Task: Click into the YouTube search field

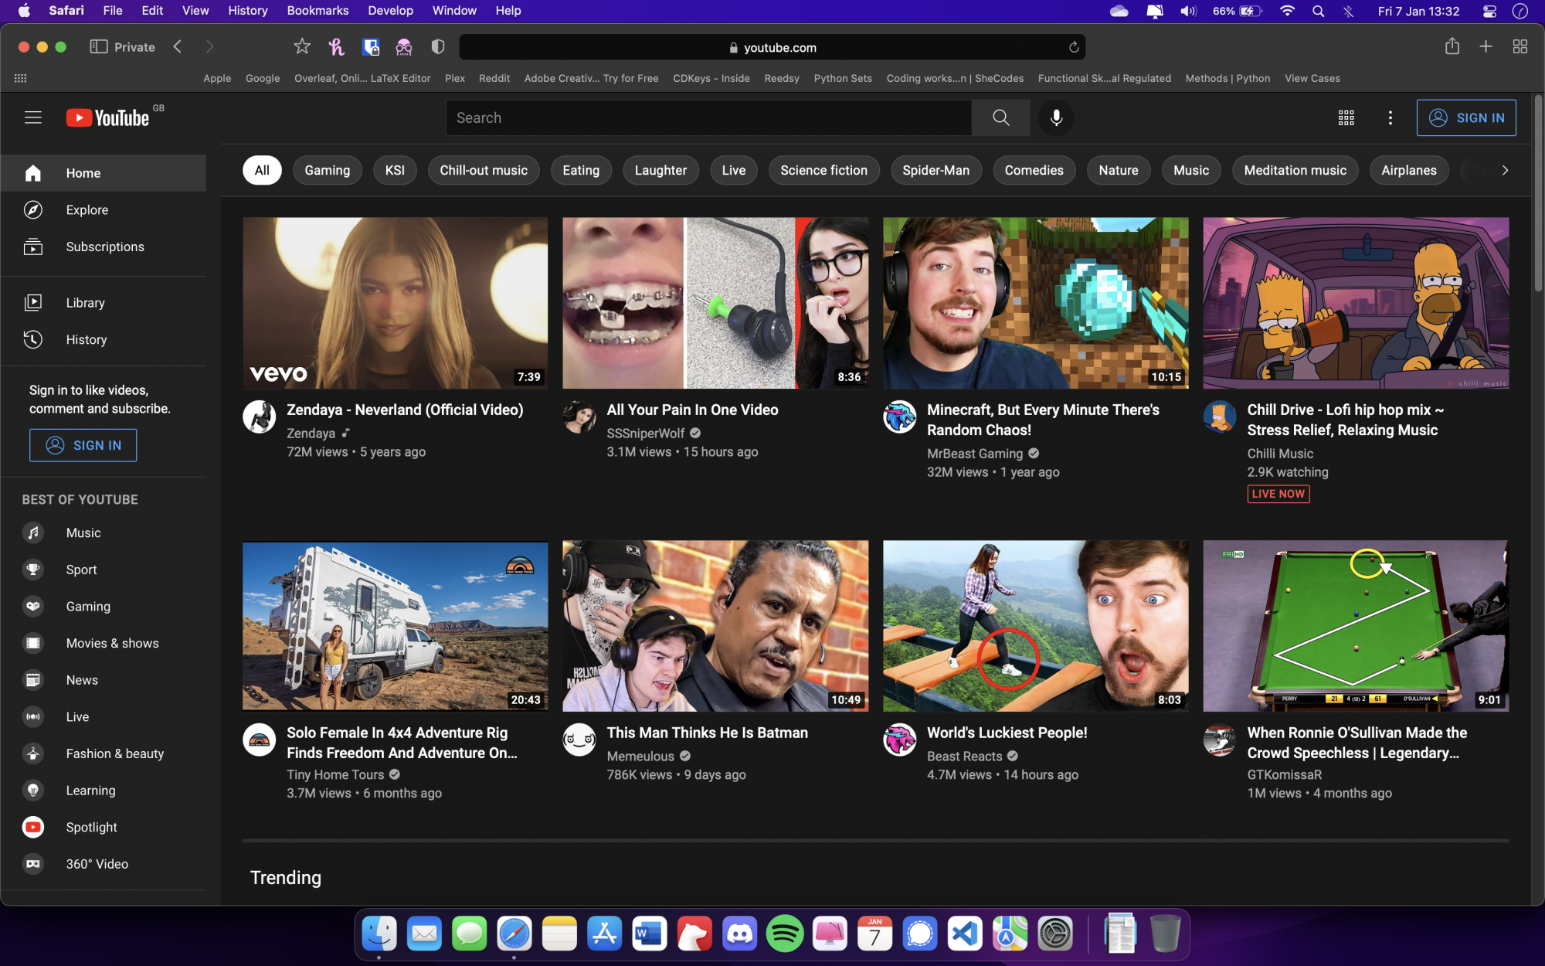Action: click(707, 117)
